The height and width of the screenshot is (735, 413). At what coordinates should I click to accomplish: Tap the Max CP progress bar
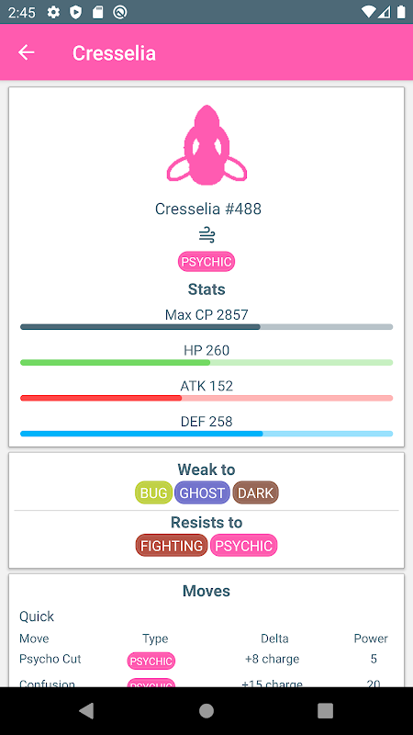[x=206, y=327]
